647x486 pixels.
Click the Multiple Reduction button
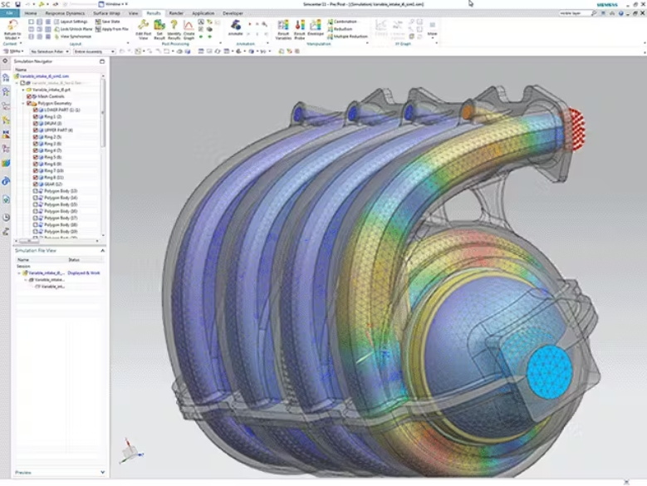[x=349, y=37]
